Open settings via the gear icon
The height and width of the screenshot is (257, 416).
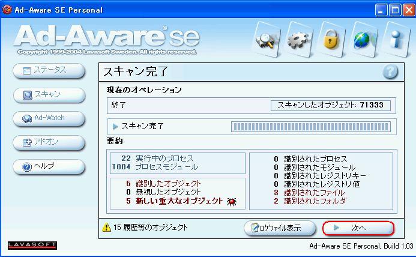click(299, 40)
